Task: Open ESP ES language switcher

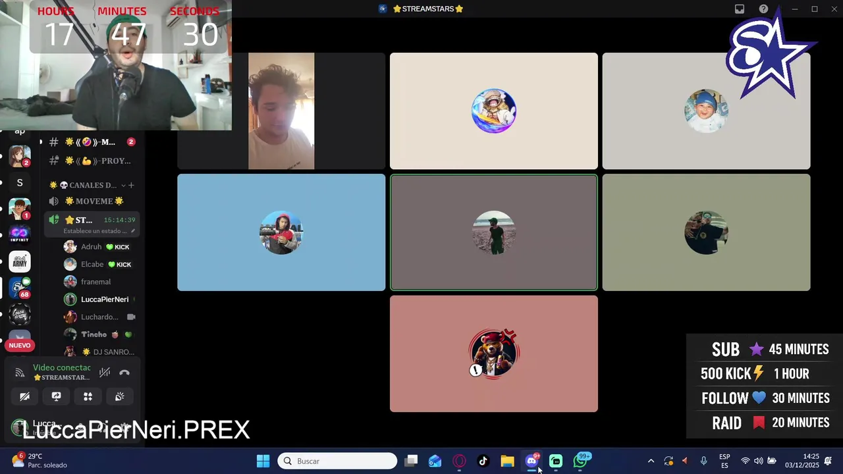Action: pyautogui.click(x=724, y=461)
